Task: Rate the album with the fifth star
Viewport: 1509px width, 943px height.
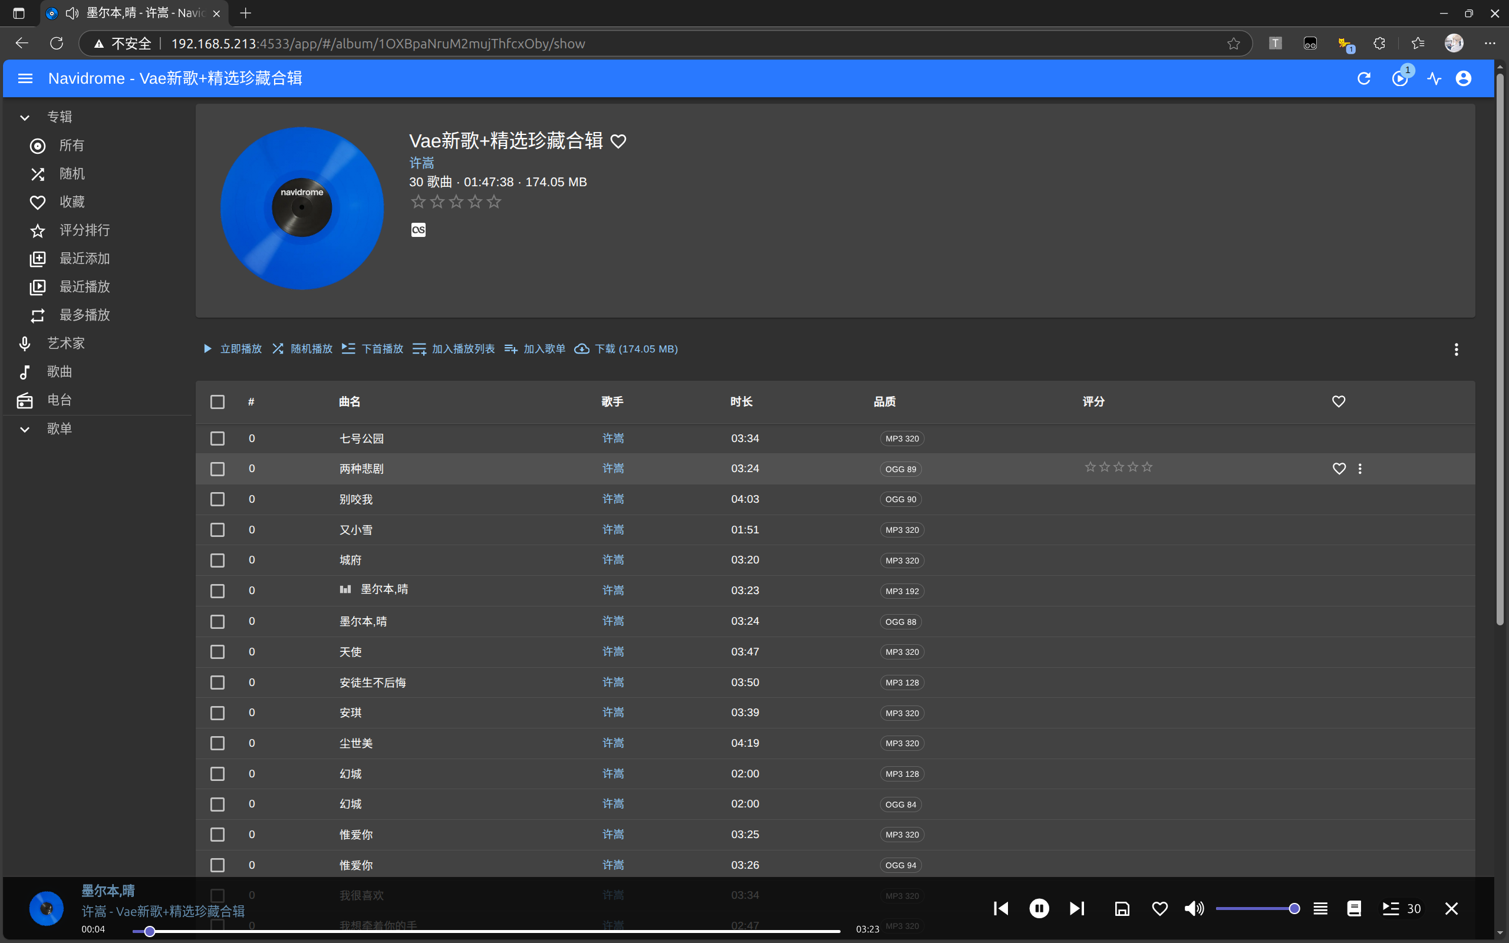Action: (x=494, y=202)
